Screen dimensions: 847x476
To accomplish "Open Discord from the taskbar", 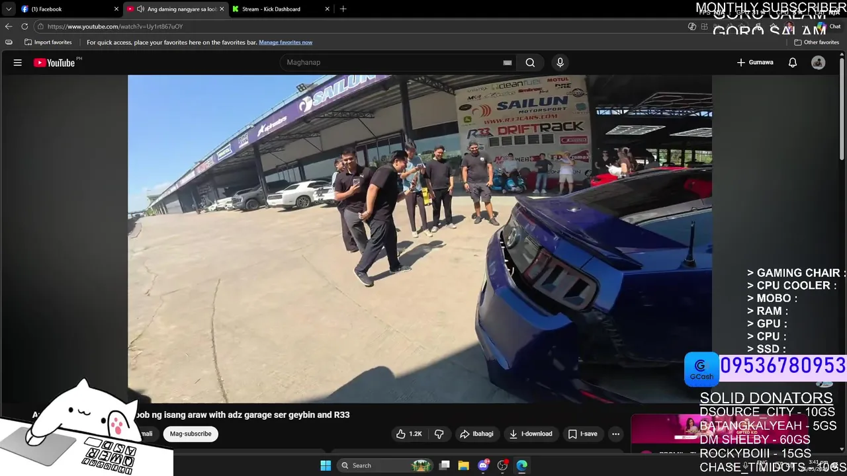I will click(483, 465).
